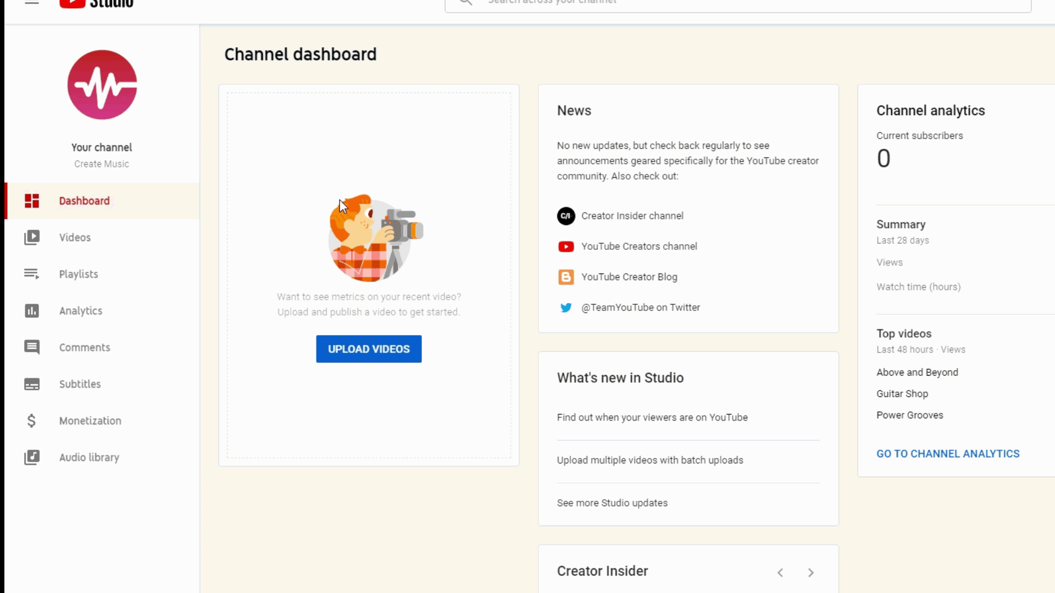Click the 'Views' summary row

click(890, 262)
